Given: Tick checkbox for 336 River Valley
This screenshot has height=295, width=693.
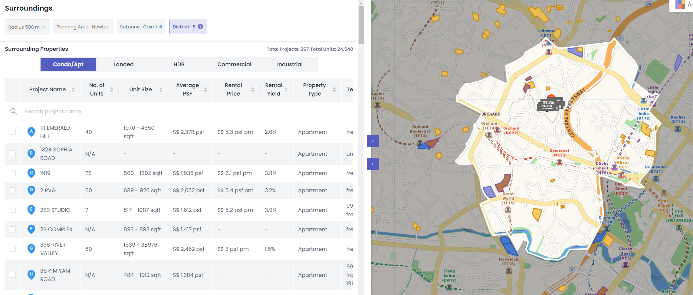Looking at the screenshot, I should [x=13, y=249].
